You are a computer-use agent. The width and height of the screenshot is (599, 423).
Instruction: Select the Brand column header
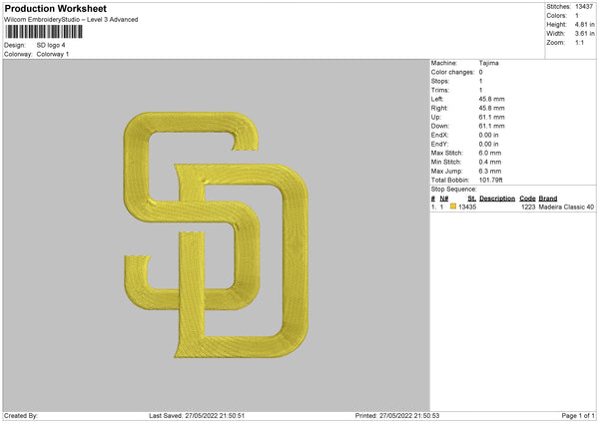(x=548, y=199)
